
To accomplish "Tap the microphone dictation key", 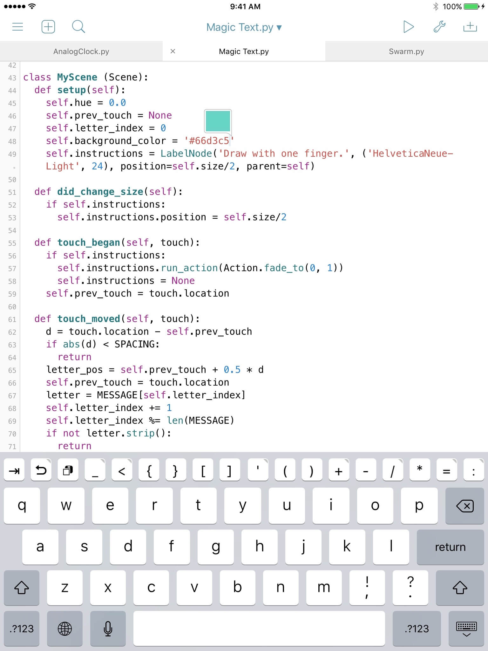I will (x=108, y=628).
